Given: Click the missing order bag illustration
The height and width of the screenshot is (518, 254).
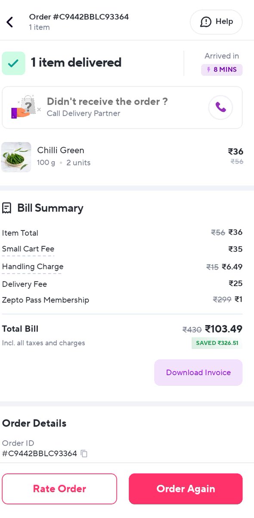Looking at the screenshot, I should pyautogui.click(x=25, y=107).
